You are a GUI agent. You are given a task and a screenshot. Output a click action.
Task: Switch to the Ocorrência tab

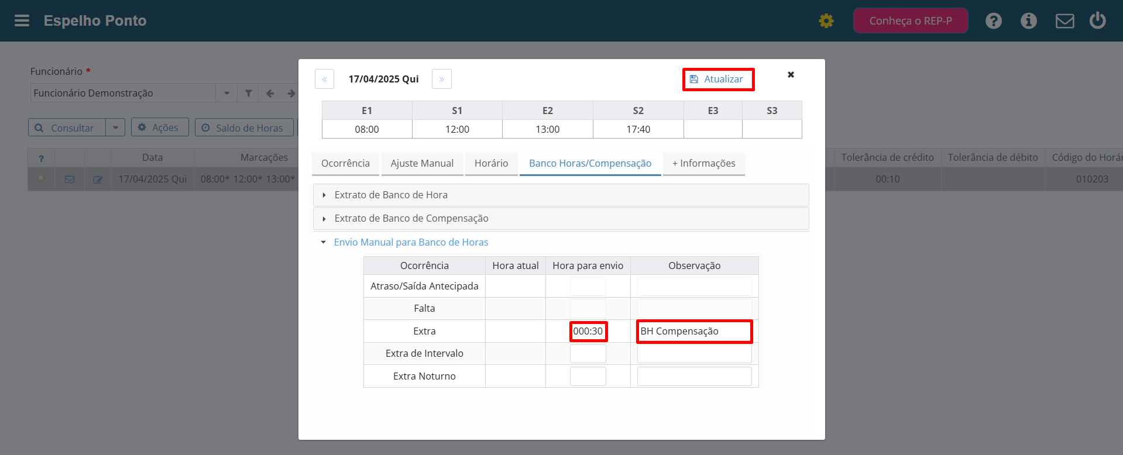(x=345, y=164)
